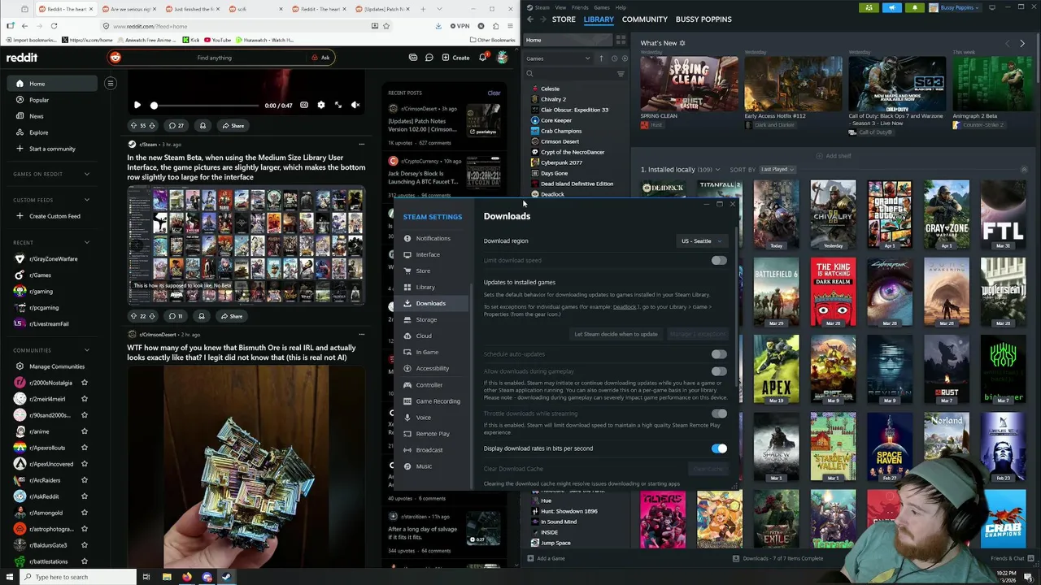Open Download region US - Seattle dropdown
This screenshot has height=585, width=1041.
pos(702,241)
